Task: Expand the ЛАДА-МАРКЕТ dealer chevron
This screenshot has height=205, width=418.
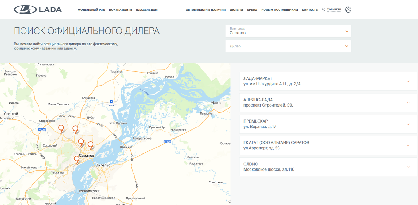Action: pos(408,81)
